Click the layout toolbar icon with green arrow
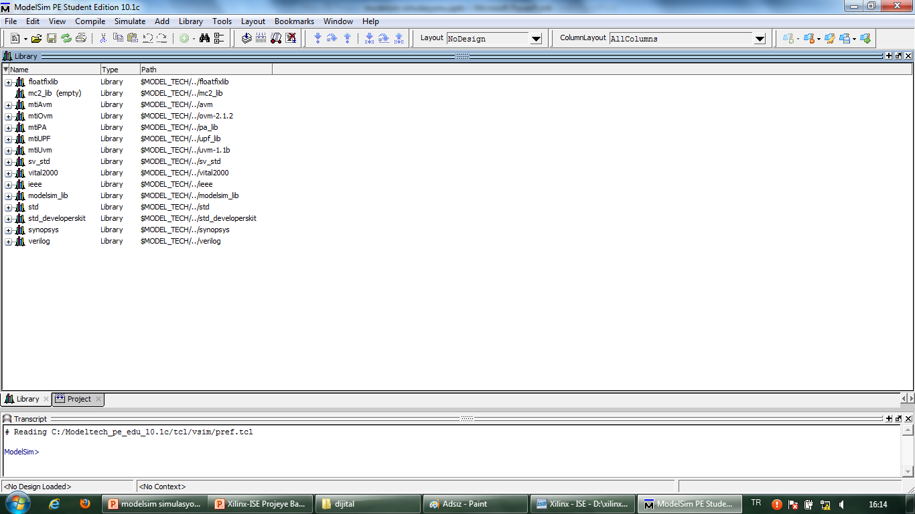This screenshot has height=514, width=915. [865, 38]
